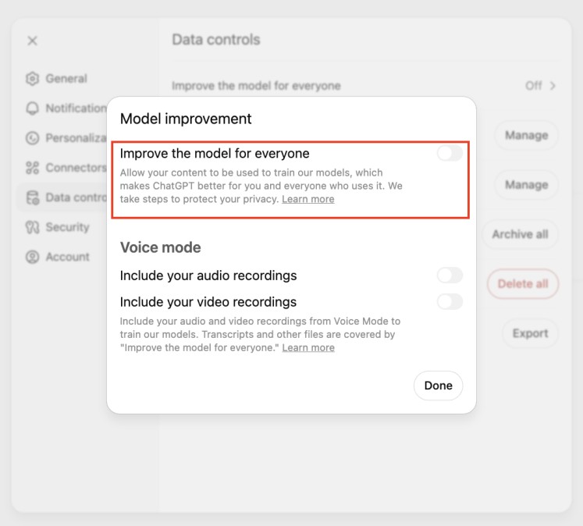Click the Archive all button
The image size is (583, 526).
pos(520,234)
